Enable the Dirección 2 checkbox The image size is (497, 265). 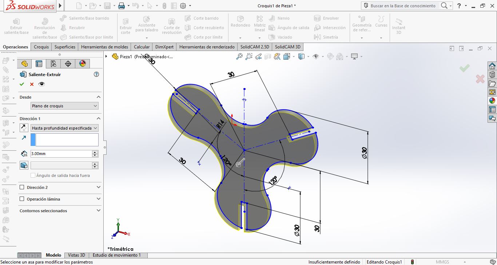pyautogui.click(x=22, y=187)
